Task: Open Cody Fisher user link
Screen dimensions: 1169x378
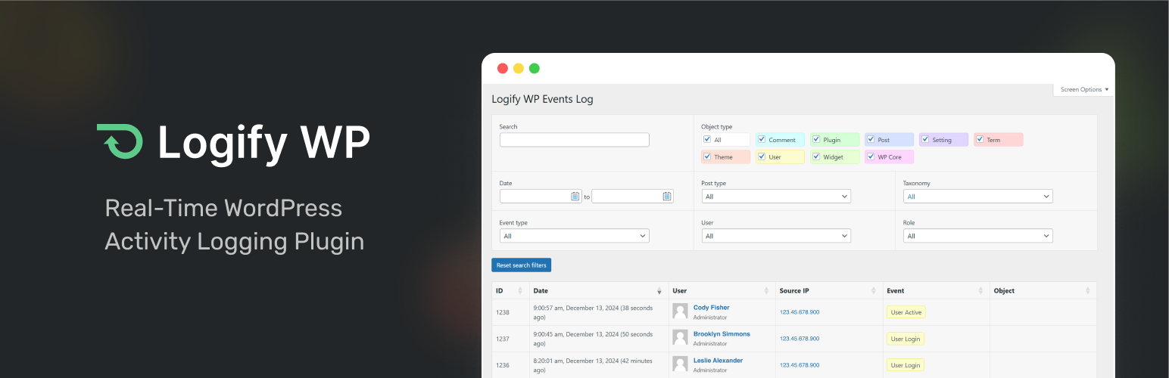Action: 712,308
